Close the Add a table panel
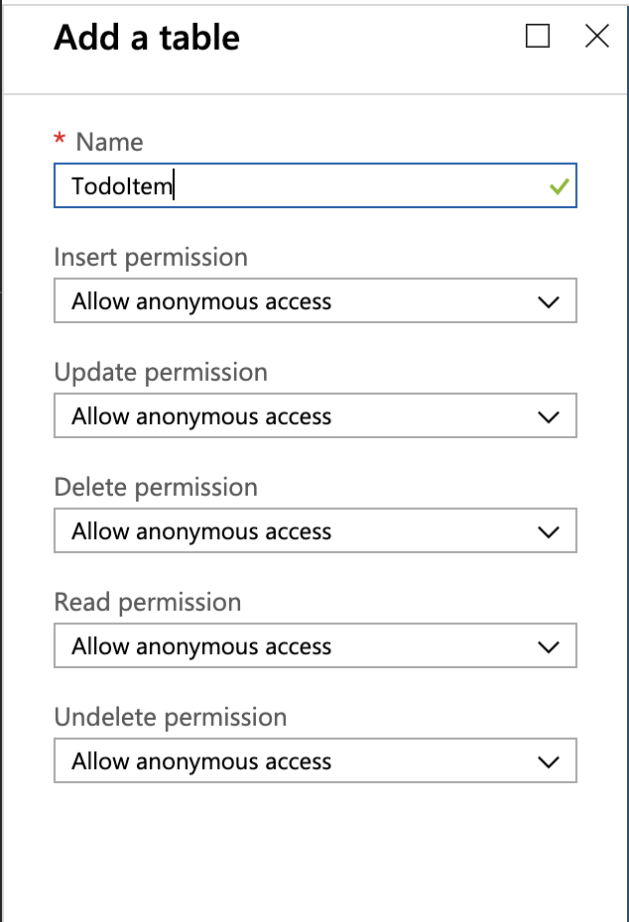Screen dimensions: 629x922 [x=596, y=37]
